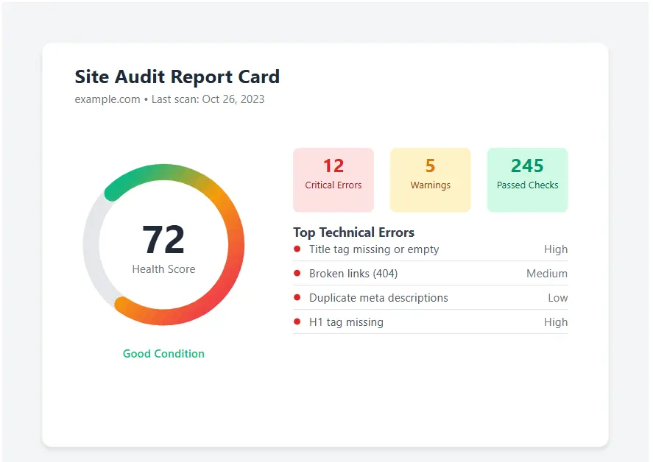Click the health score value 72
Viewport: 653px width, 462px height.
tap(163, 239)
